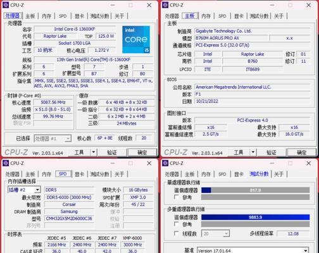Image resolution: width=319 pixels, height=253 pixels.
Task: Select 主板 tab in benchmark window
Action: coord(190,174)
